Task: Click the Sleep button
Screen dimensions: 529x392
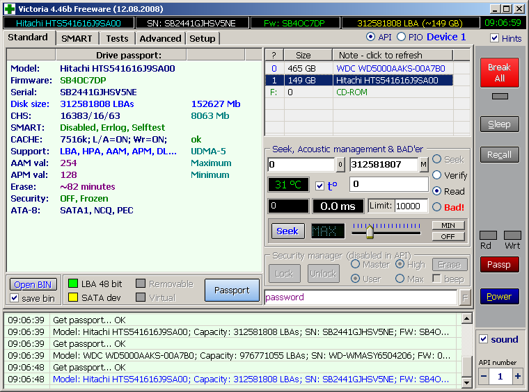Action: pyautogui.click(x=499, y=124)
